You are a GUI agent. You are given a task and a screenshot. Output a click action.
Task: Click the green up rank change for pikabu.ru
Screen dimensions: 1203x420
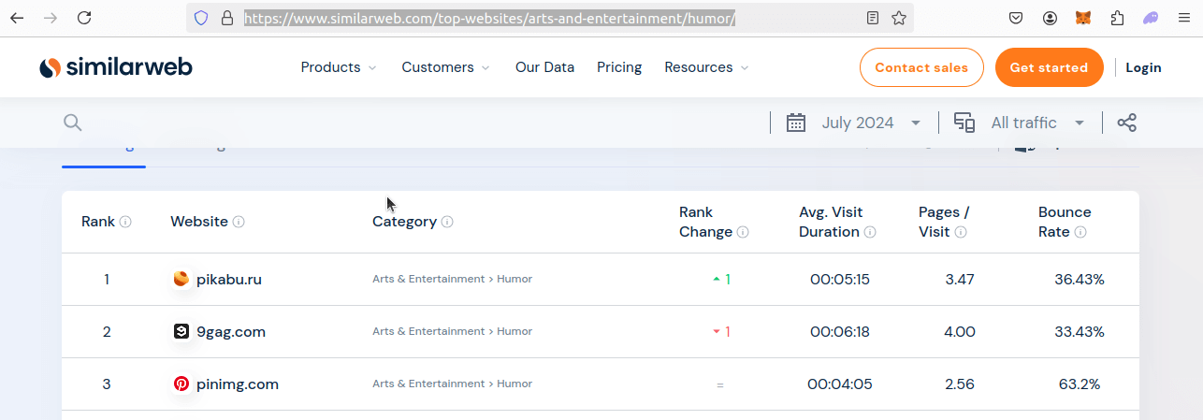pos(721,279)
